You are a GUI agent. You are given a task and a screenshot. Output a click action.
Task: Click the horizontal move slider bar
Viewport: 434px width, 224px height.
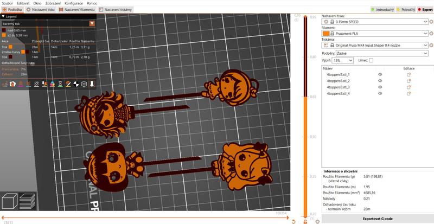click(145, 217)
